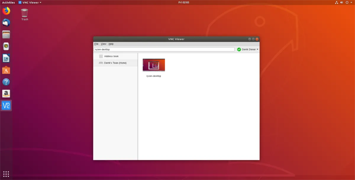Viewport: 355px width, 180px height.
Task: Select the ryzen-desktop computer thumbnail
Action: coord(154,65)
